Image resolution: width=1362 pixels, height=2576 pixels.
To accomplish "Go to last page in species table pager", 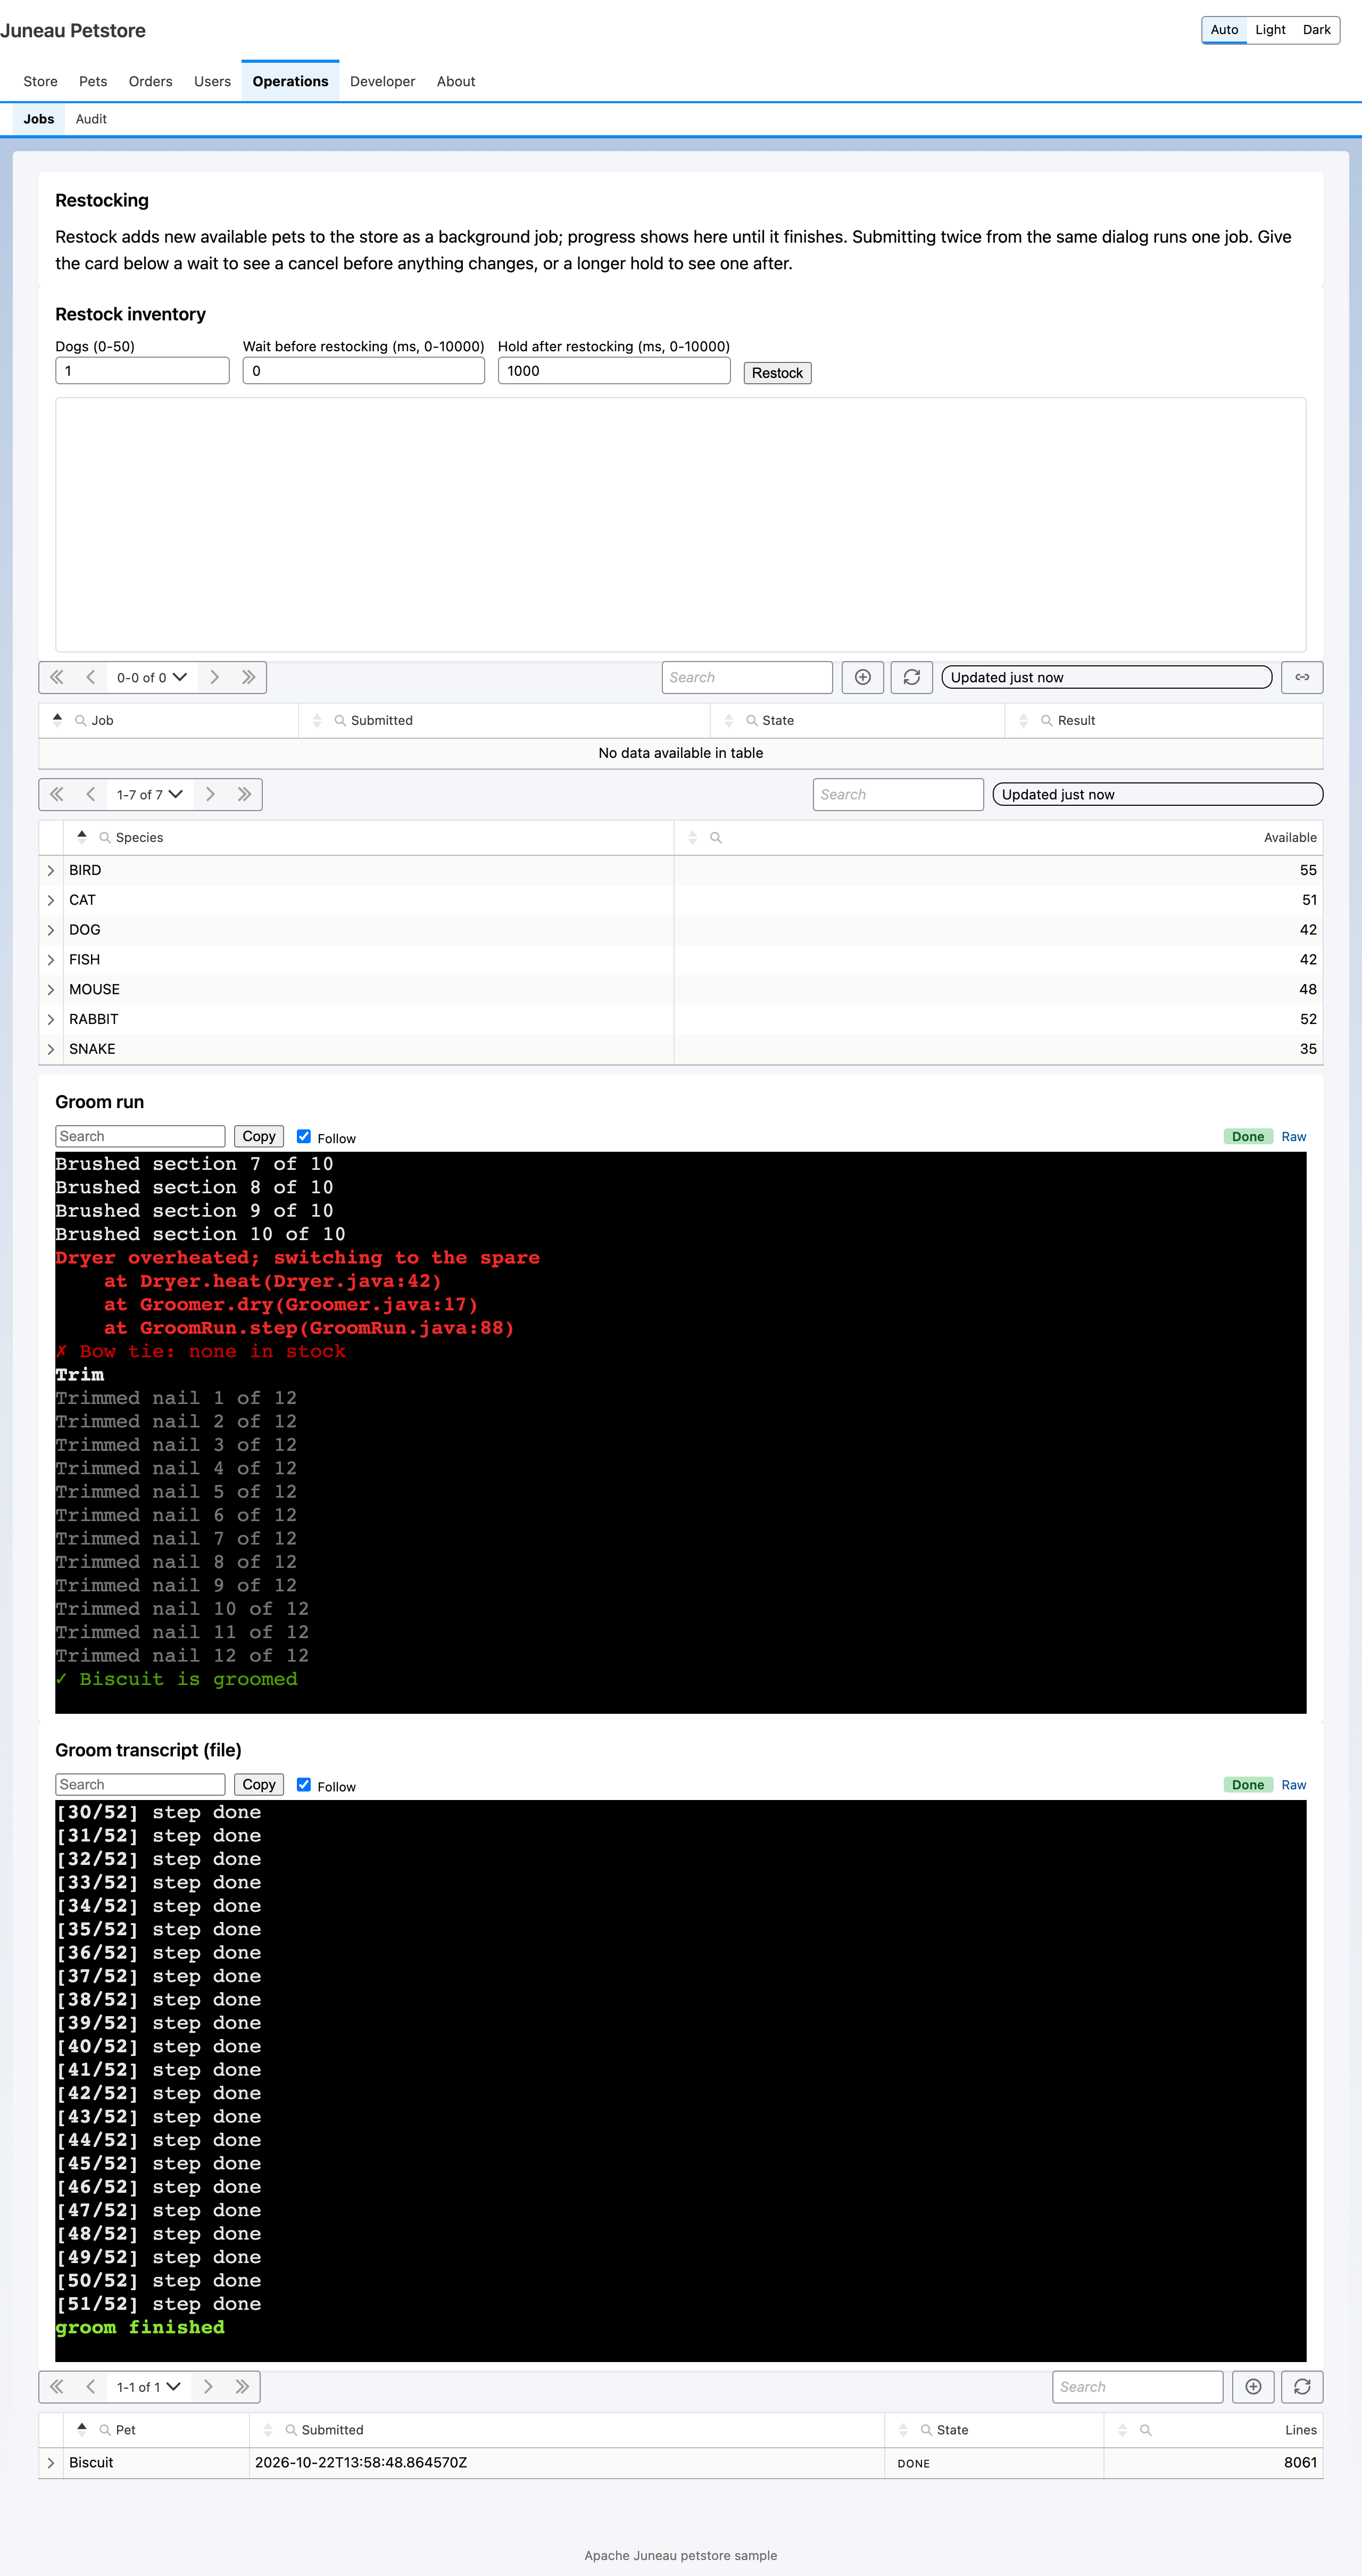I will coord(244,794).
